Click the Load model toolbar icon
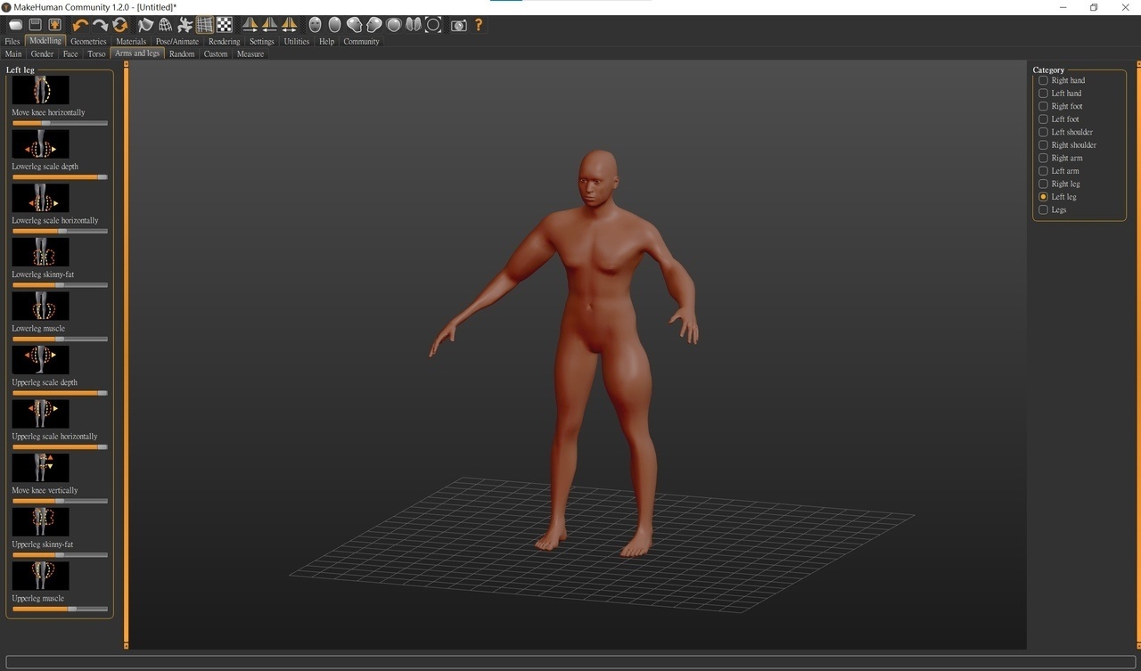 15,25
